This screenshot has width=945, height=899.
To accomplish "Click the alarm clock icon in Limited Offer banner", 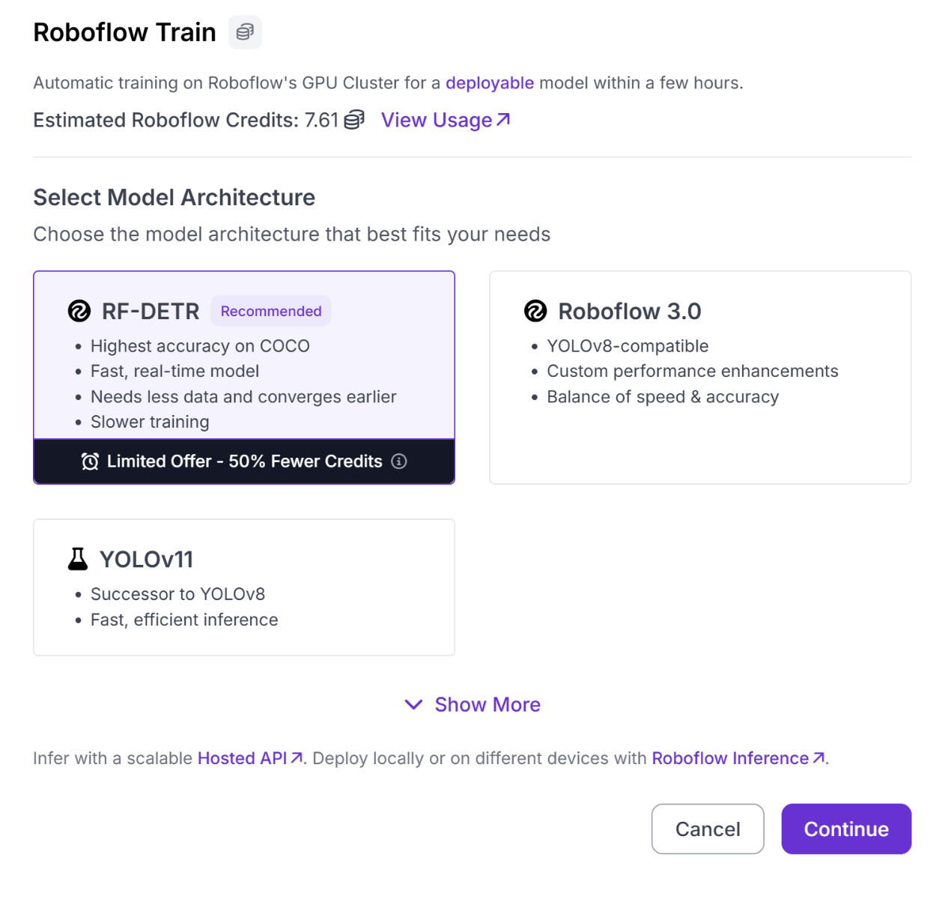I will pos(90,461).
